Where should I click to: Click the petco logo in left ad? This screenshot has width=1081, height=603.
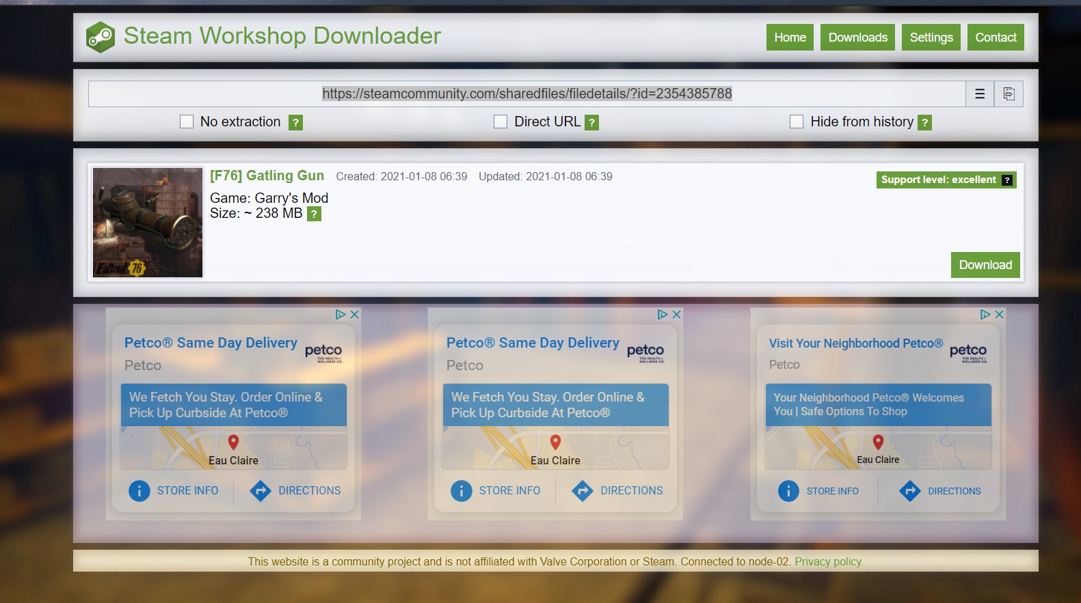(323, 352)
